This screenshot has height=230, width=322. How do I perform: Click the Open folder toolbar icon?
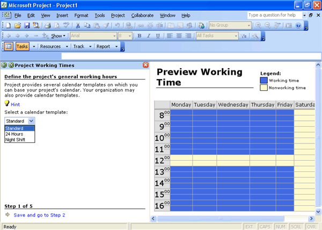[x=18, y=25]
